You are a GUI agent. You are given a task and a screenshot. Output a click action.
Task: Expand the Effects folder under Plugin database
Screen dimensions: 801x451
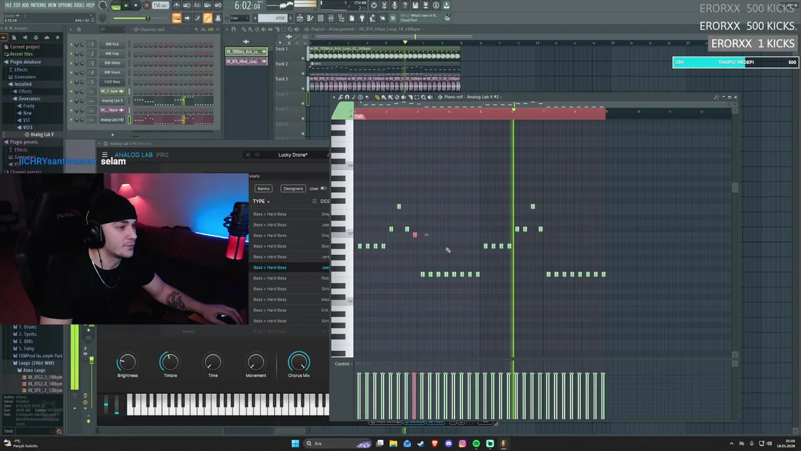tap(20, 70)
